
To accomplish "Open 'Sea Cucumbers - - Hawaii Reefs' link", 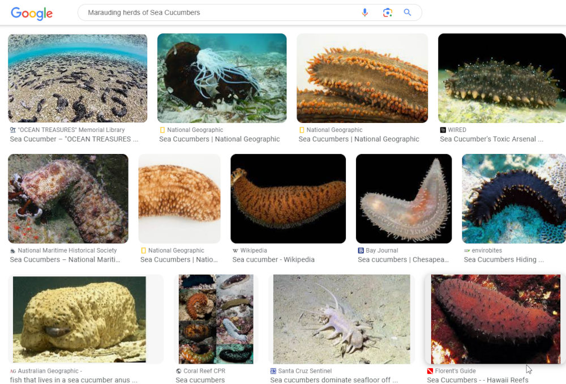I will (478, 380).
